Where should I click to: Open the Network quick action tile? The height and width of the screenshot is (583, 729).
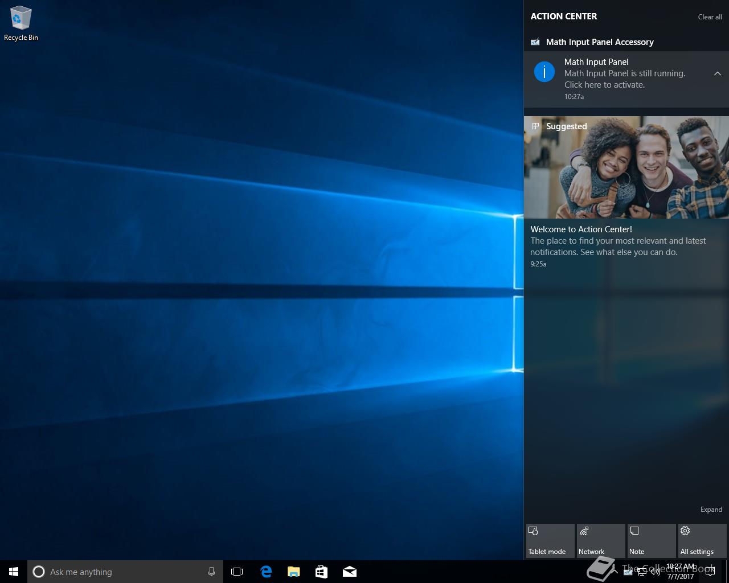(600, 541)
